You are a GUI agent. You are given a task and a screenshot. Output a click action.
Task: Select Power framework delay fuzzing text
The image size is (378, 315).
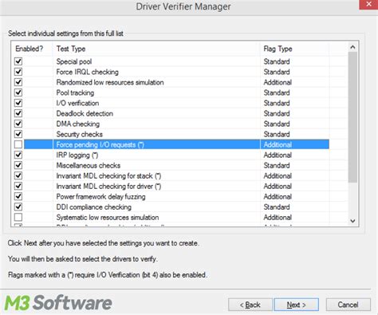click(x=100, y=196)
